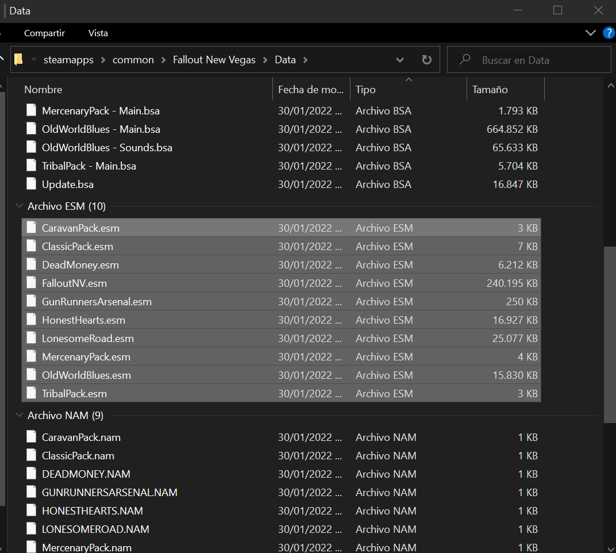Viewport: 616px width, 553px height.
Task: Expand the ribbon with the chevron
Action: coord(590,33)
